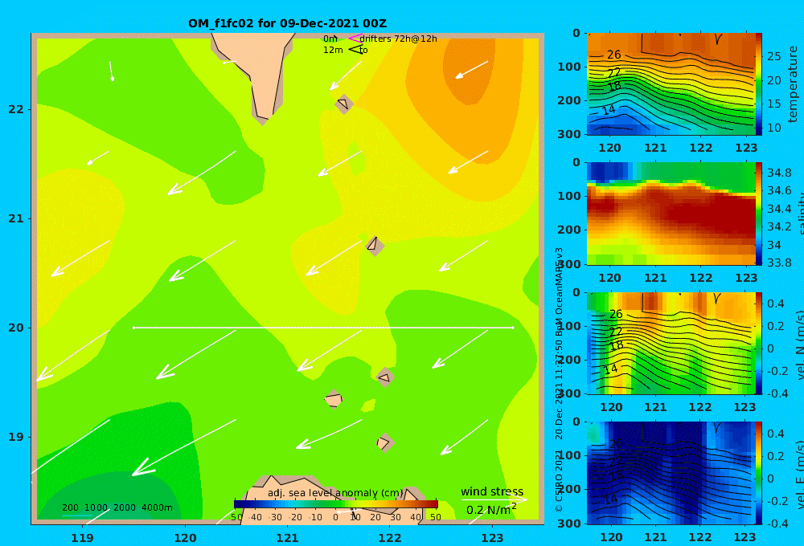Click longitude tick label '123' on main map
Image resolution: width=804 pixels, height=546 pixels.
[492, 538]
